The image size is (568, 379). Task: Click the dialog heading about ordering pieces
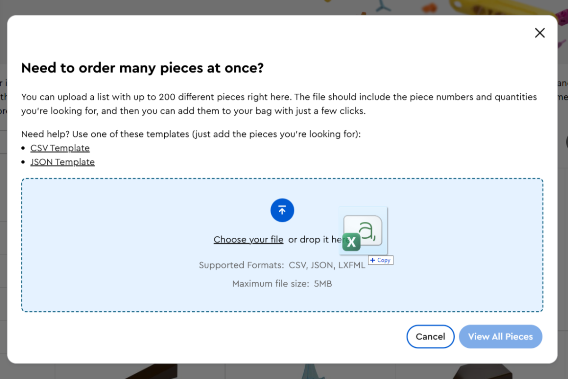(142, 68)
